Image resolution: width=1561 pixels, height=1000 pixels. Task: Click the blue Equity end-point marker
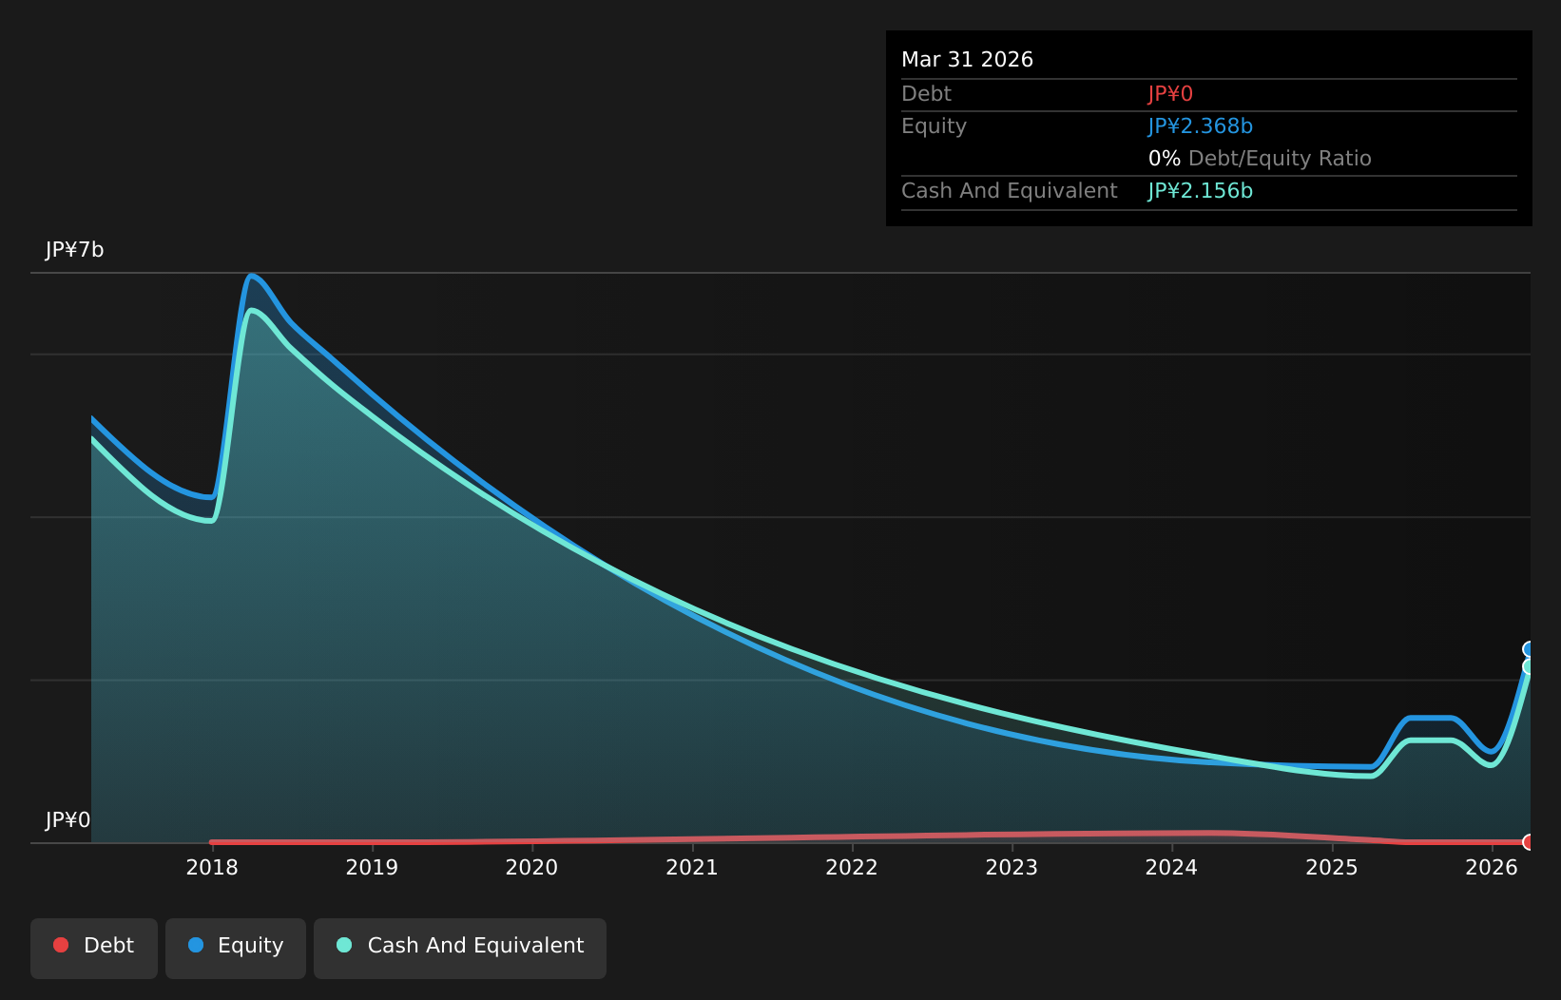tap(1529, 649)
